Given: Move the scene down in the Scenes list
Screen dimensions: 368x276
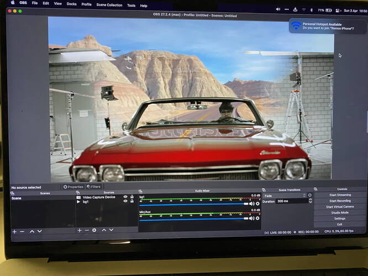Looking at the screenshot, I should (40, 231).
